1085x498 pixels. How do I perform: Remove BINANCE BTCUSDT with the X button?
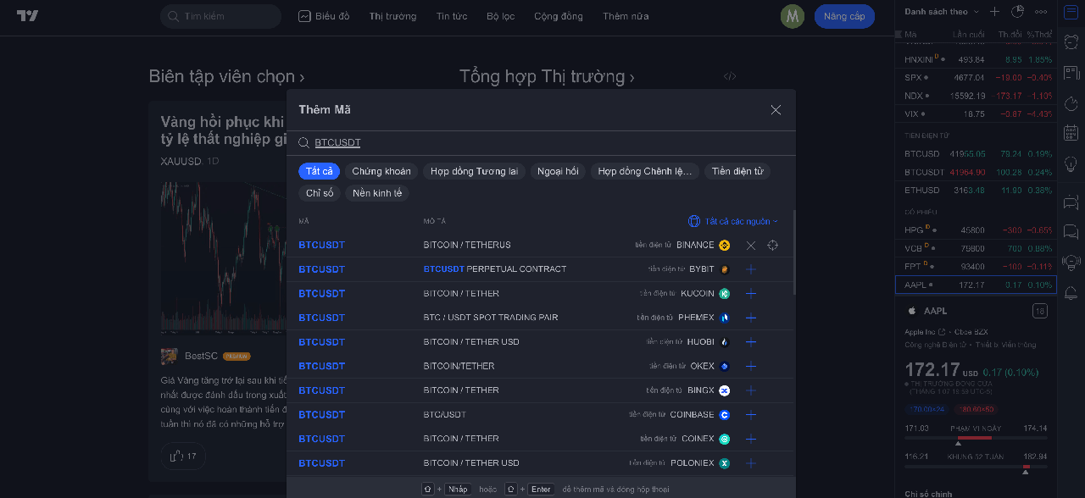[749, 245]
